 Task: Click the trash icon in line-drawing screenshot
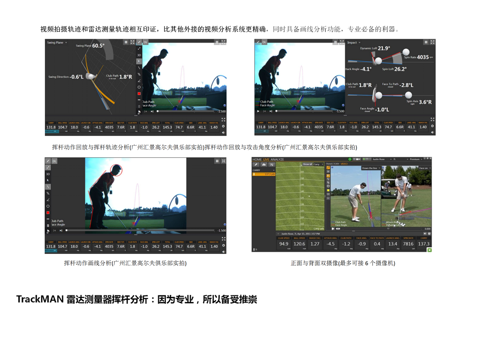point(48,226)
